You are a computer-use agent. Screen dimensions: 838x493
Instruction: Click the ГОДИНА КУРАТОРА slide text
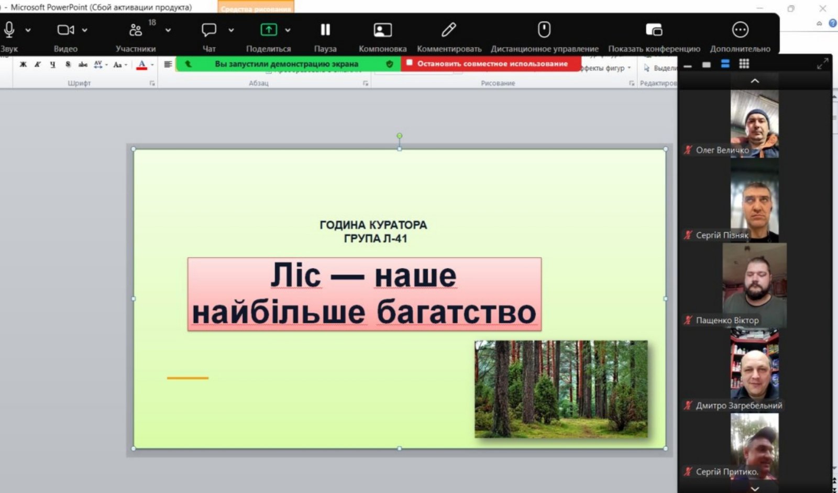[373, 225]
